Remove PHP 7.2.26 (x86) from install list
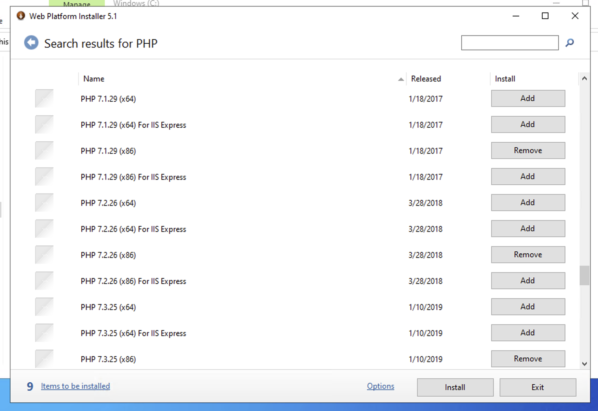This screenshot has width=598, height=411. point(528,255)
